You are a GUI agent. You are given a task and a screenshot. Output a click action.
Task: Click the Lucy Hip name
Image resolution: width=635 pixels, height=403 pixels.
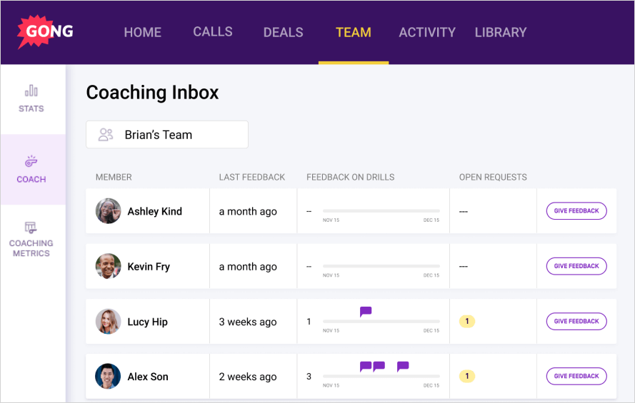pos(147,322)
